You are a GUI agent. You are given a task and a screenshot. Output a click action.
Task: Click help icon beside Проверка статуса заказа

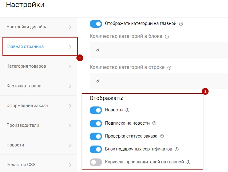(162, 136)
